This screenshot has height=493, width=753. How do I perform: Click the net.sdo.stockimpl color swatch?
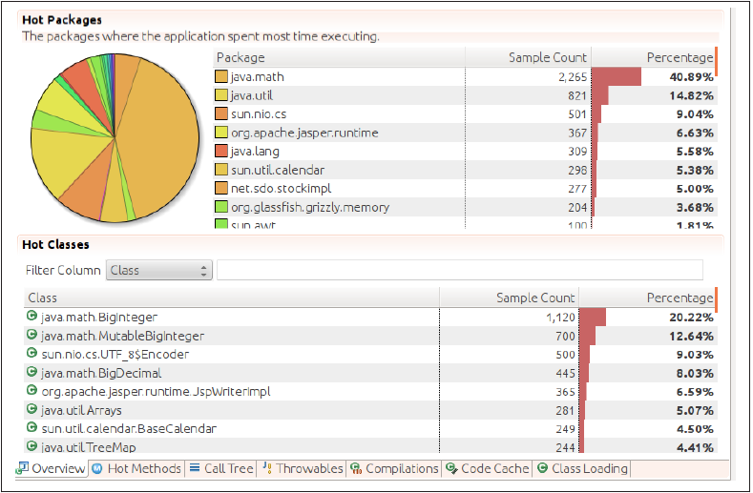(x=221, y=188)
